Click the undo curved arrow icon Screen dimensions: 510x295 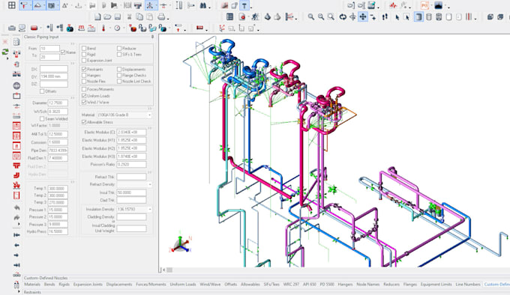(16, 207)
